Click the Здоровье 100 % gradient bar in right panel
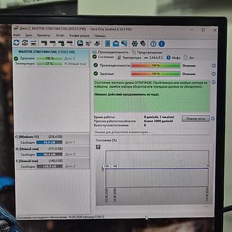The width and height of the screenshot is (232, 232). click(156, 74)
